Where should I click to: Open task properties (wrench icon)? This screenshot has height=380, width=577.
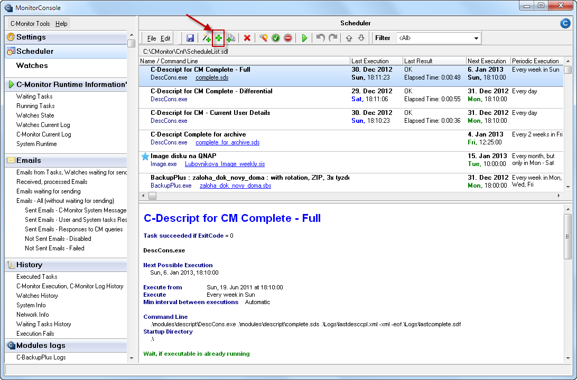coord(264,38)
